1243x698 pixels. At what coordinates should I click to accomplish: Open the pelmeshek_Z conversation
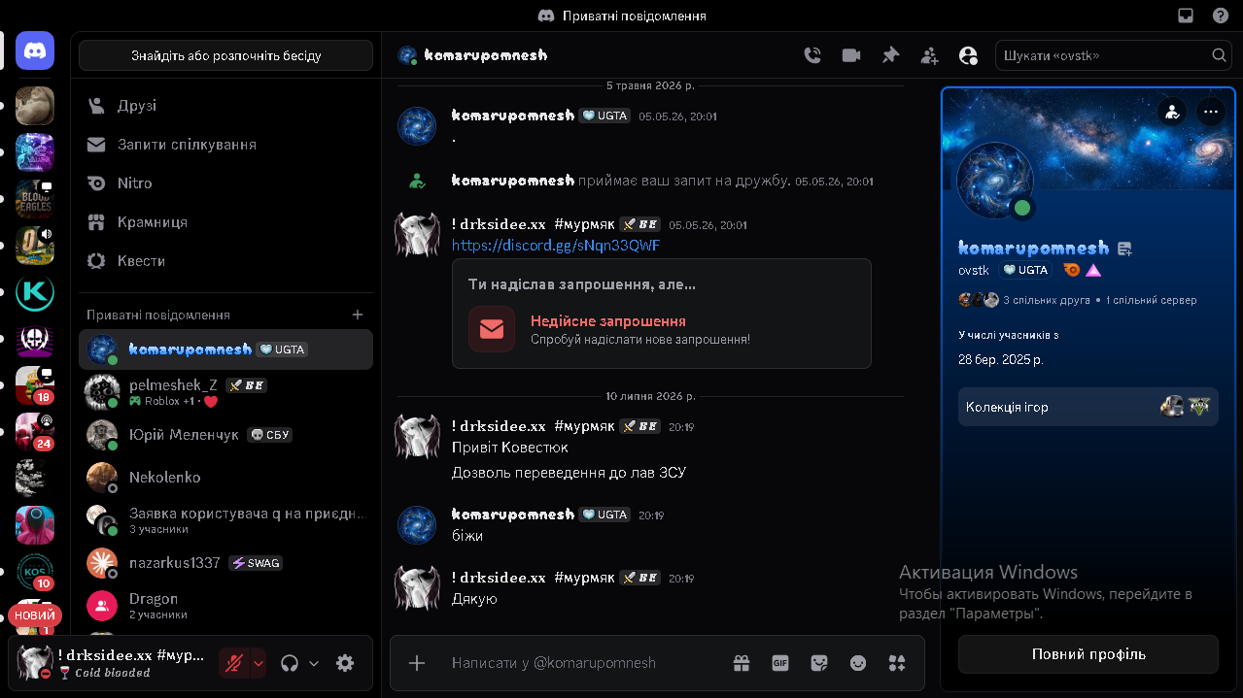[x=225, y=392]
